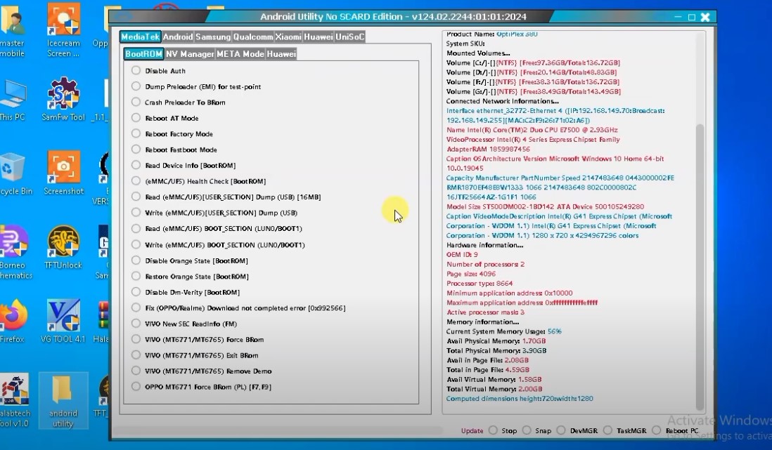772x450 pixels.
Task: Select Write BOOT_SECTION (LUN0/BOOT1) option
Action: coord(136,244)
